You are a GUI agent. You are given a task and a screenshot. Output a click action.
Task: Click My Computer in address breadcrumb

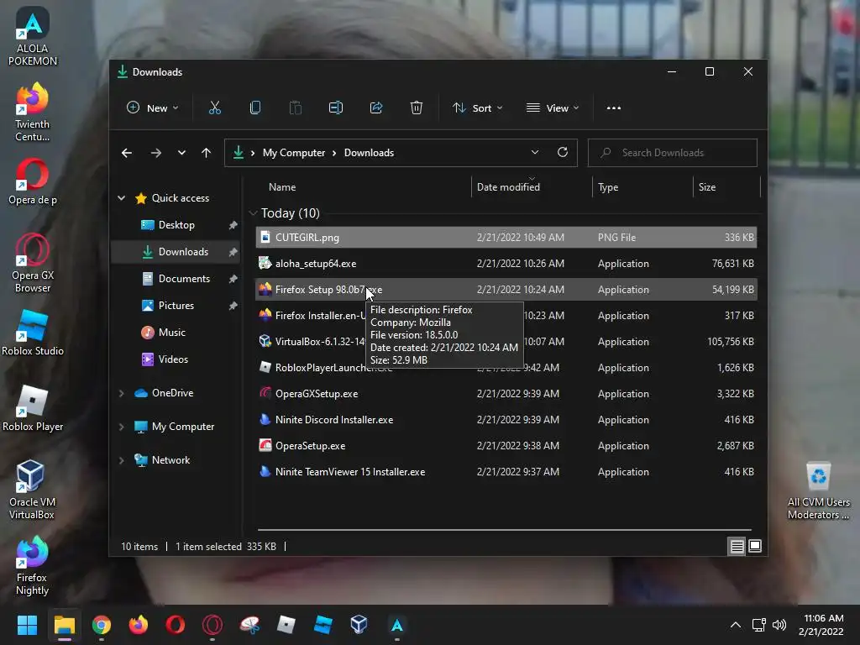click(293, 153)
